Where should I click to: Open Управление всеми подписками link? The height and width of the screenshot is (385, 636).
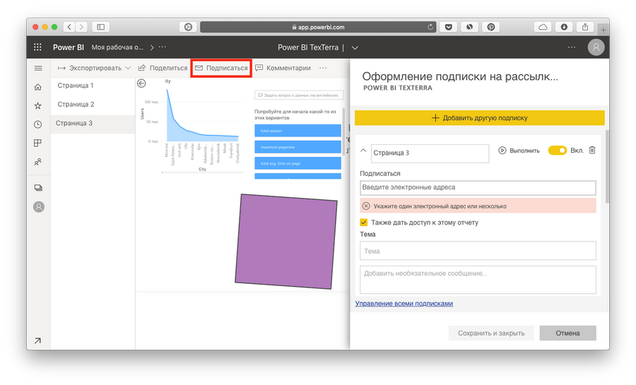[x=404, y=304]
